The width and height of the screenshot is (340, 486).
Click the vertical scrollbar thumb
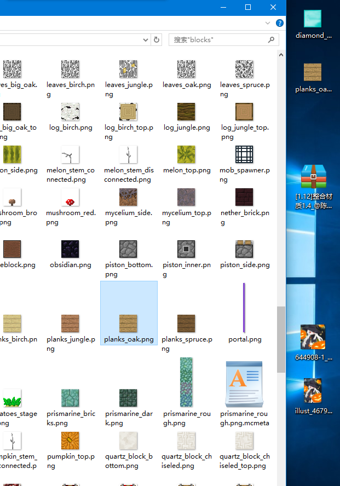[281, 339]
